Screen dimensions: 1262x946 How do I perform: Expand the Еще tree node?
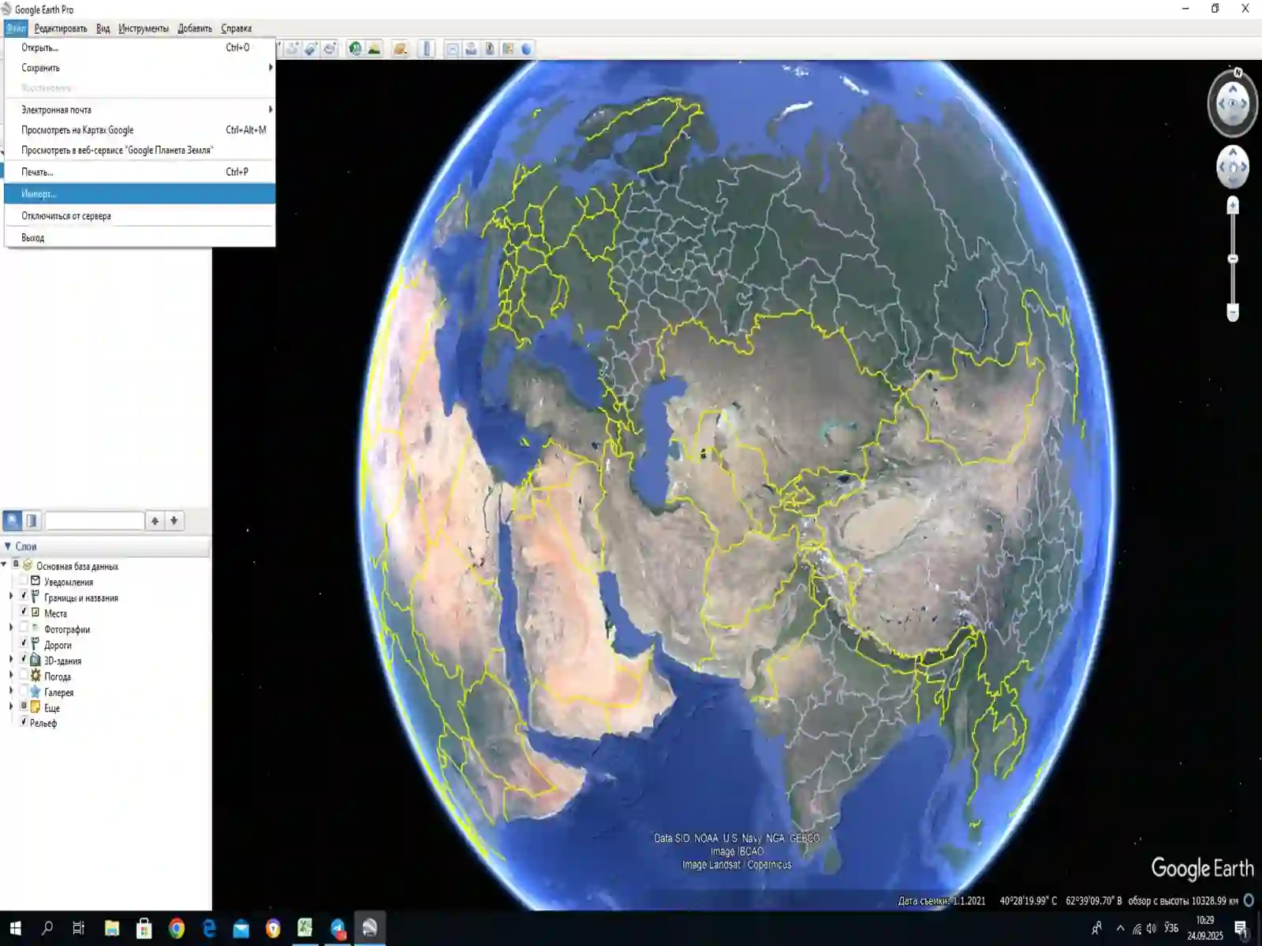click(x=11, y=706)
